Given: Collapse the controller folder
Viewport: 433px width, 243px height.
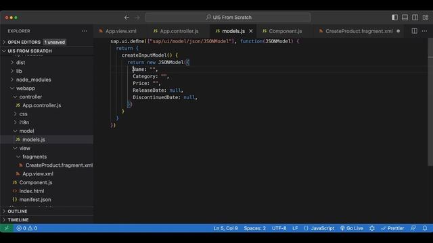Looking at the screenshot, I should [x=30, y=97].
